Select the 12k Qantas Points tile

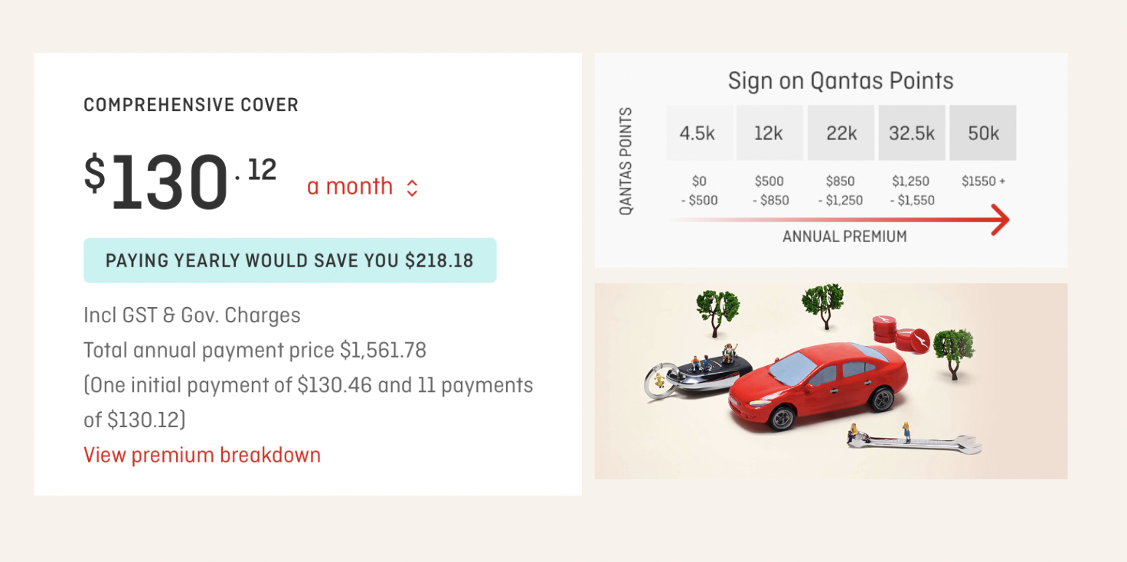pyautogui.click(x=769, y=133)
